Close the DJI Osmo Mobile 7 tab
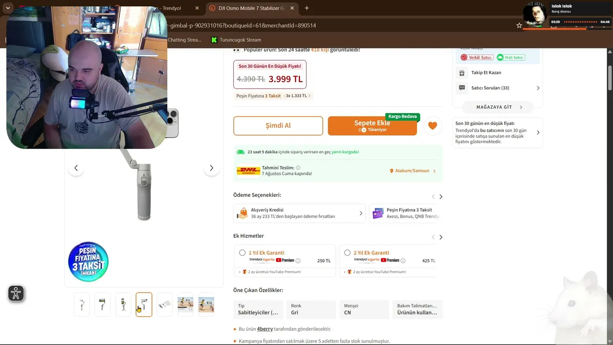 click(292, 8)
